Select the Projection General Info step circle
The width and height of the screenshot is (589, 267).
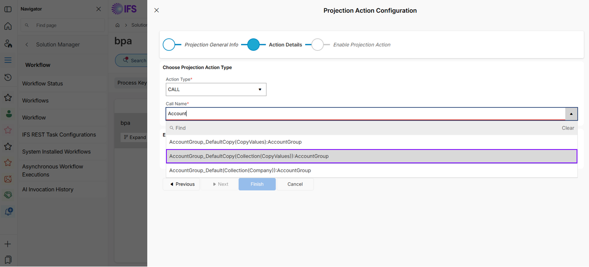click(169, 44)
